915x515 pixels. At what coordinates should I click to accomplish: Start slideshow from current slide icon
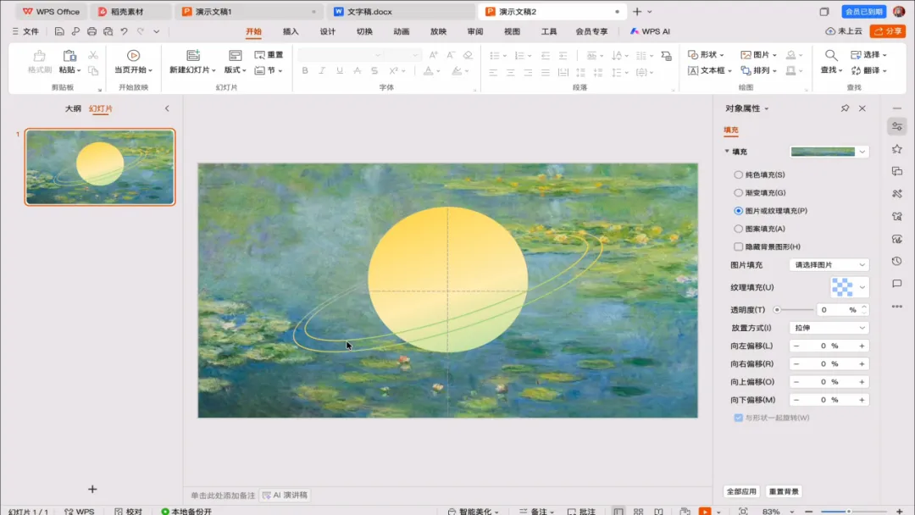point(133,55)
